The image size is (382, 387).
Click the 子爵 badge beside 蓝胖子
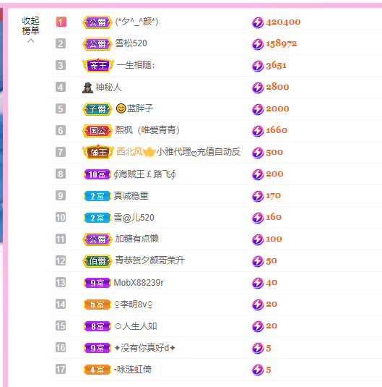click(97, 109)
